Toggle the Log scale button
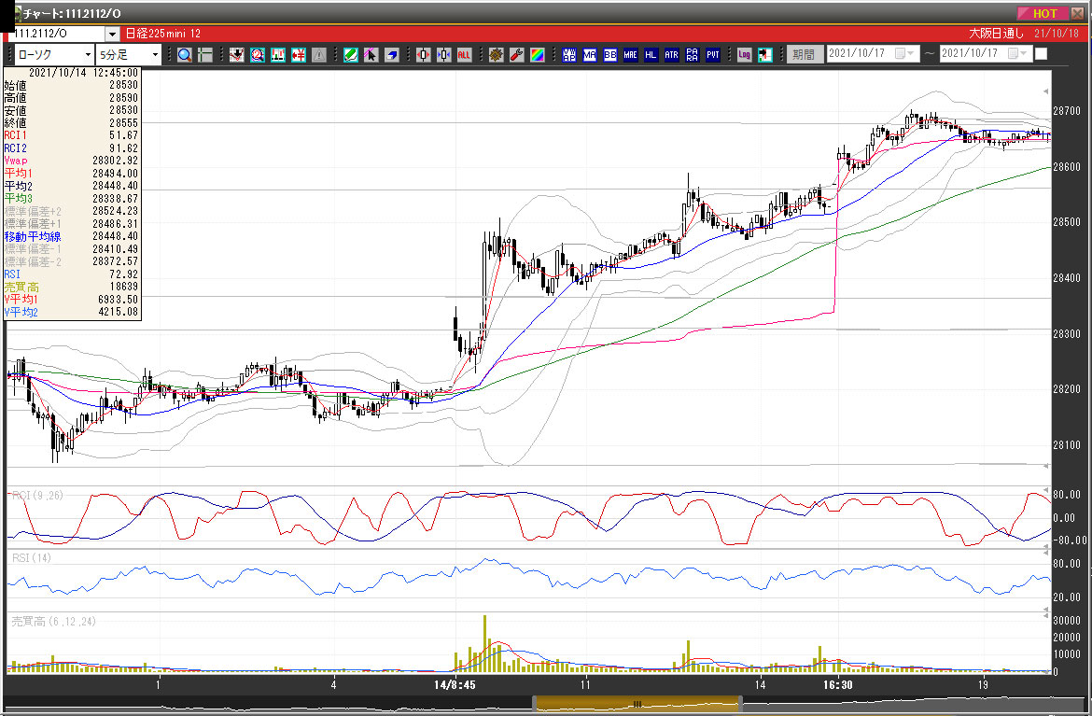This screenshot has width=1092, height=716. click(x=744, y=54)
